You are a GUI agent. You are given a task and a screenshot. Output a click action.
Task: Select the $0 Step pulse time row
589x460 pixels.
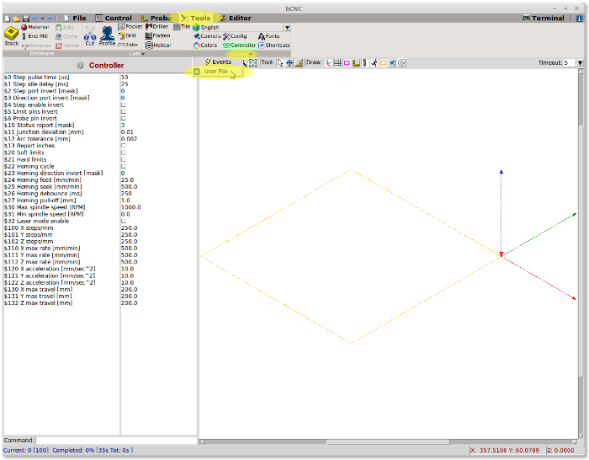(100, 78)
